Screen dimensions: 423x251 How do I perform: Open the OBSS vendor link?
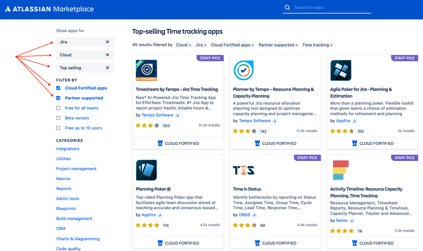pyautogui.click(x=244, y=215)
